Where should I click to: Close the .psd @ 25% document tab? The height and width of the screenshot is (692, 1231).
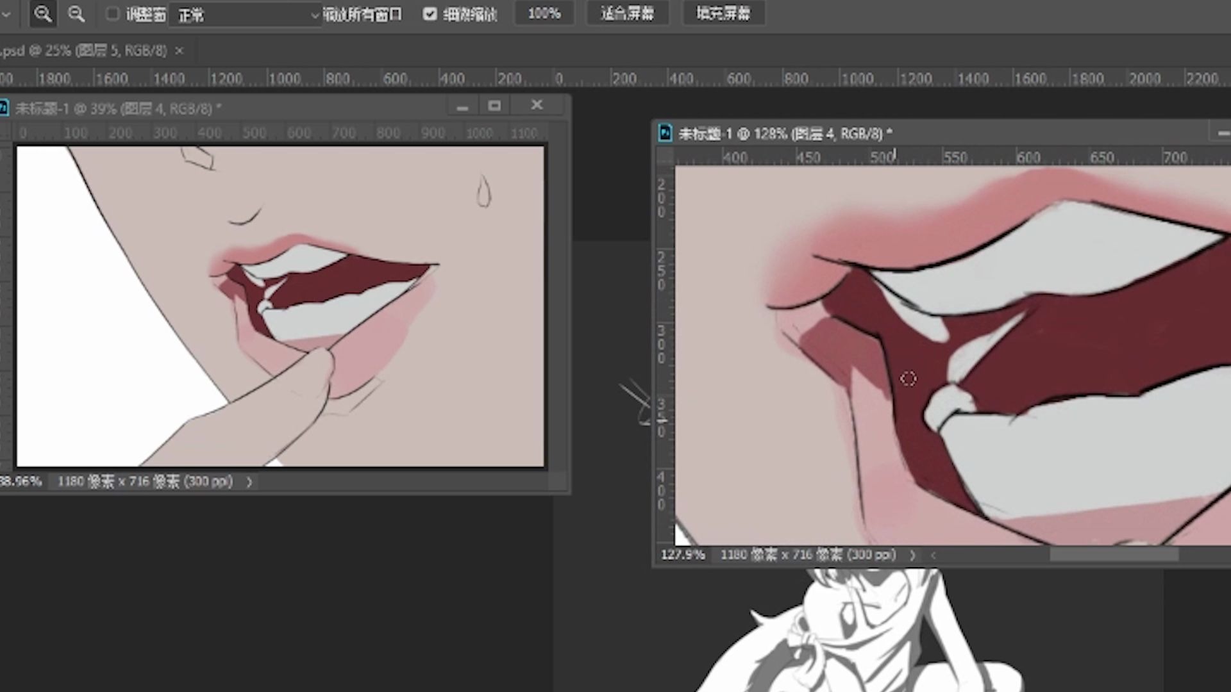tap(179, 51)
